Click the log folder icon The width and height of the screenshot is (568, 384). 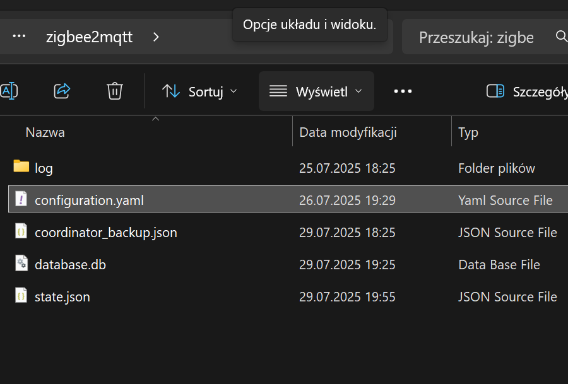click(x=21, y=166)
